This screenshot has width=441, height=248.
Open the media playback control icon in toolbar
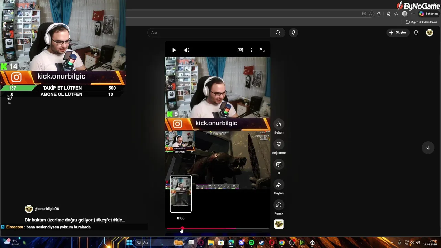[388, 14]
